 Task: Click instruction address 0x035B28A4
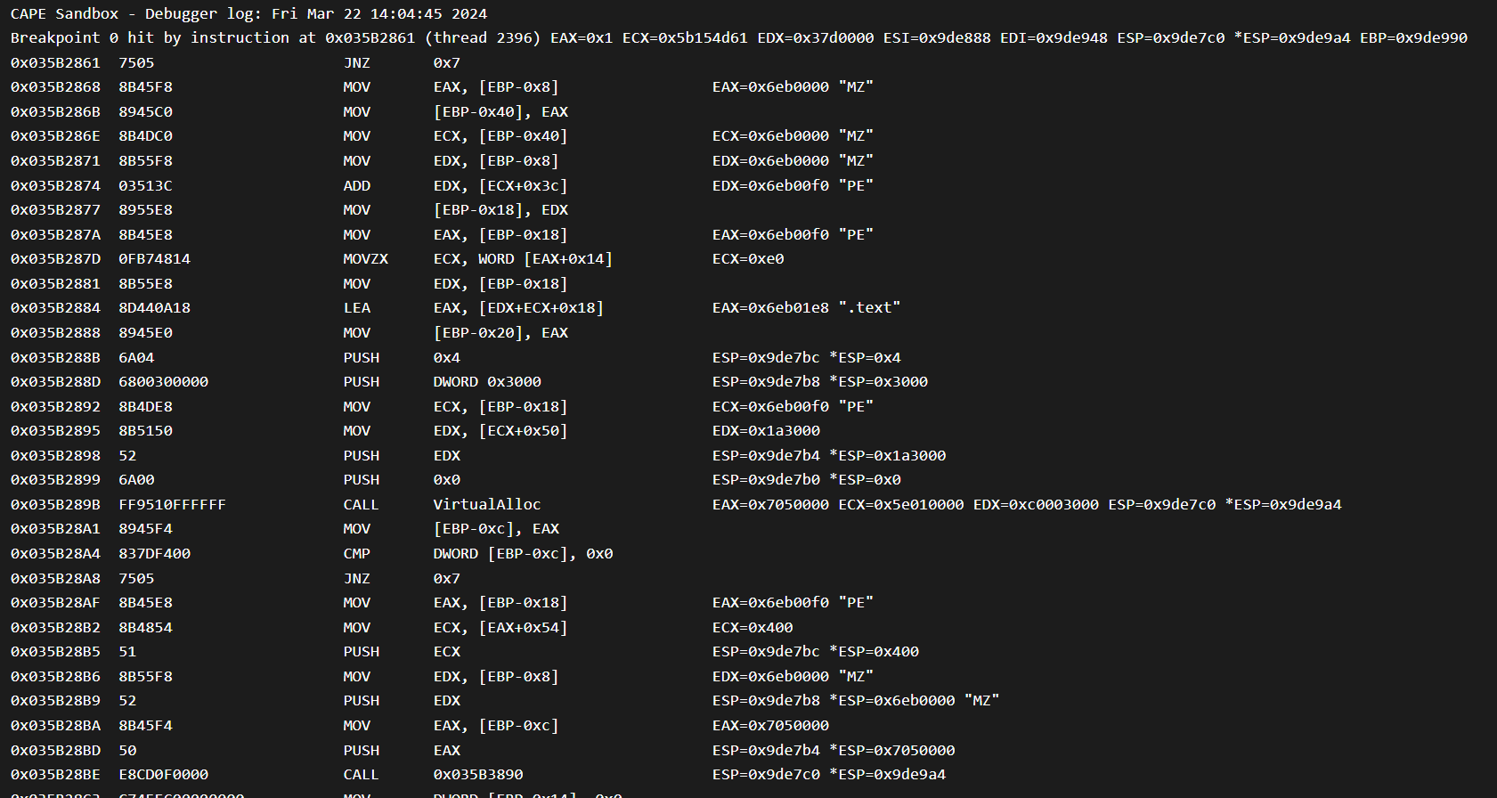[x=55, y=553]
